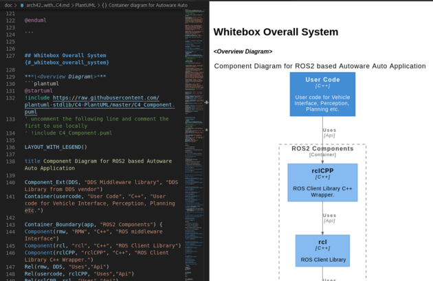Place cursor on LAYOUT_WITH_LEGEND() line
The width and height of the screenshot is (433, 281).
56,147
